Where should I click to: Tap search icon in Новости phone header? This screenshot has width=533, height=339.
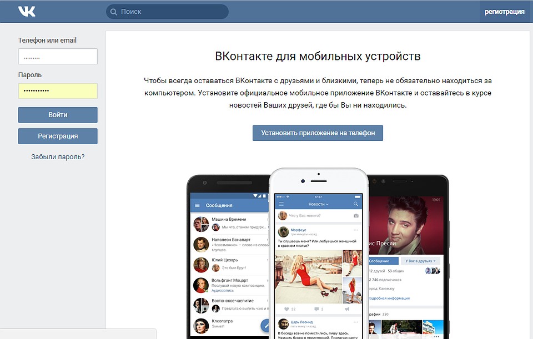pyautogui.click(x=356, y=204)
